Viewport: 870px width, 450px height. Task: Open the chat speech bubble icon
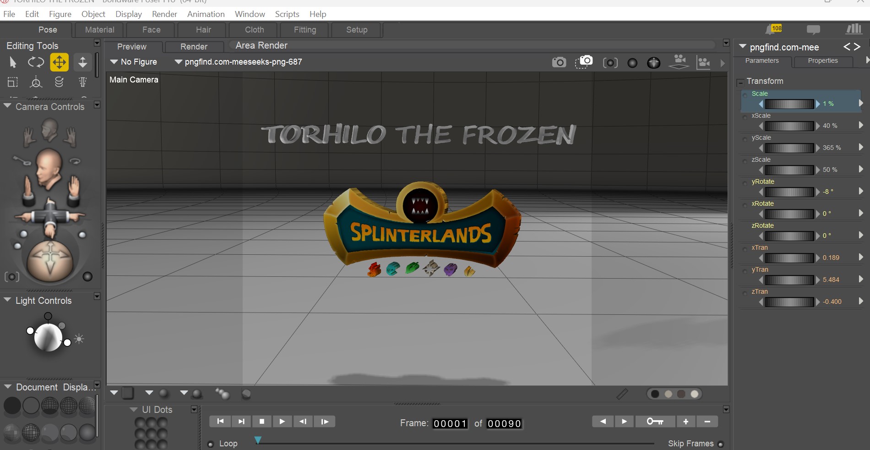pos(813,30)
